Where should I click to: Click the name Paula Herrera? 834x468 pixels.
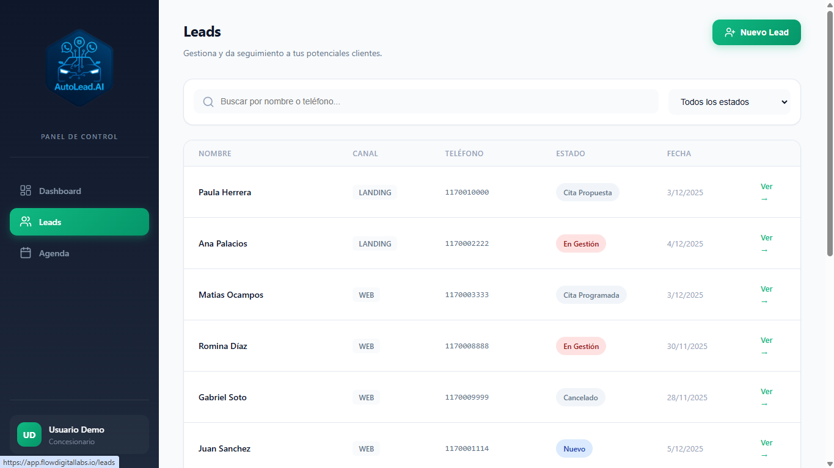[x=225, y=192]
